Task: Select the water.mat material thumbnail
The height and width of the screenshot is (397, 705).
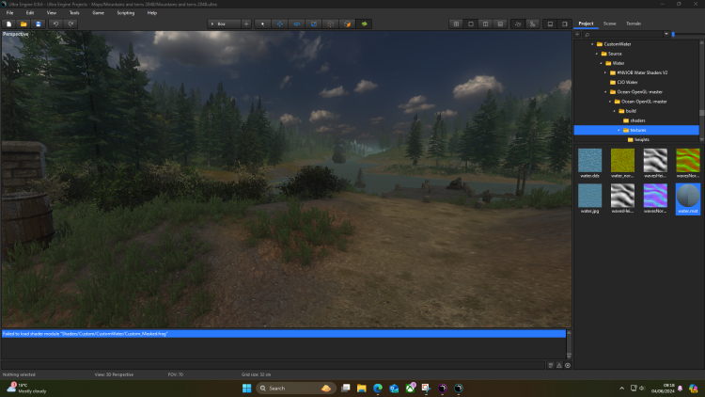Action: [x=687, y=198]
